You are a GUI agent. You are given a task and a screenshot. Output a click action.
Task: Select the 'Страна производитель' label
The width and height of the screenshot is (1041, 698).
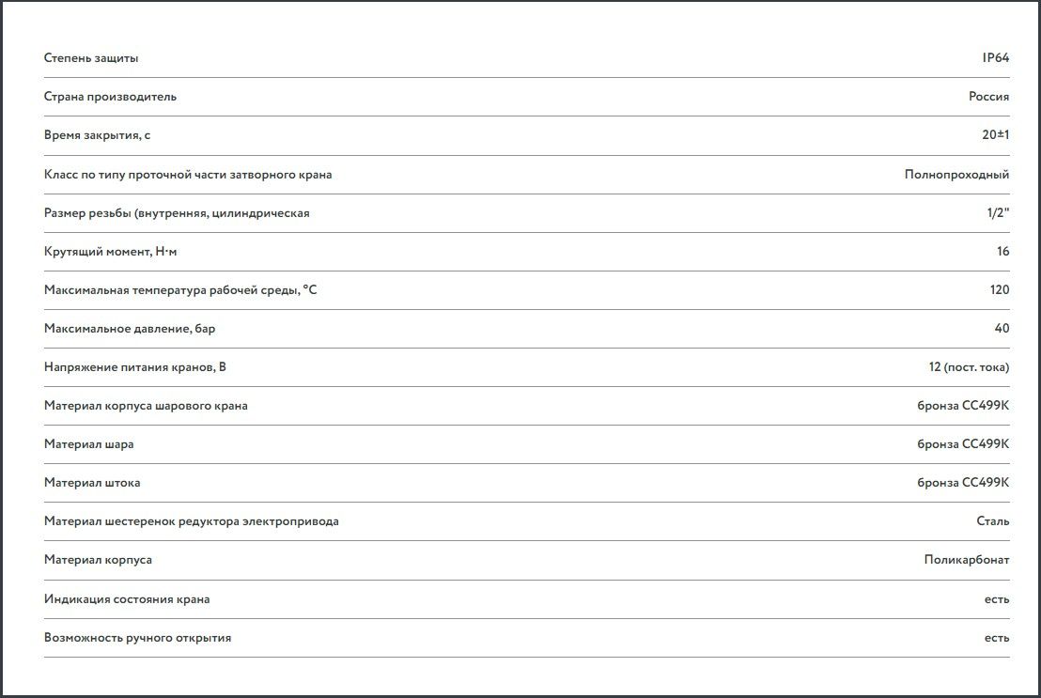click(x=110, y=97)
